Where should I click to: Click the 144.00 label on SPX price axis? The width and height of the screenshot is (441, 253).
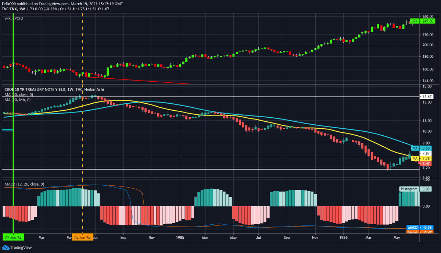pos(428,81)
